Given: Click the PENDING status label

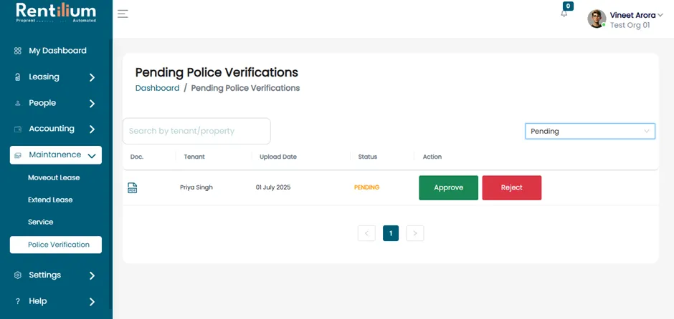Looking at the screenshot, I should (366, 187).
